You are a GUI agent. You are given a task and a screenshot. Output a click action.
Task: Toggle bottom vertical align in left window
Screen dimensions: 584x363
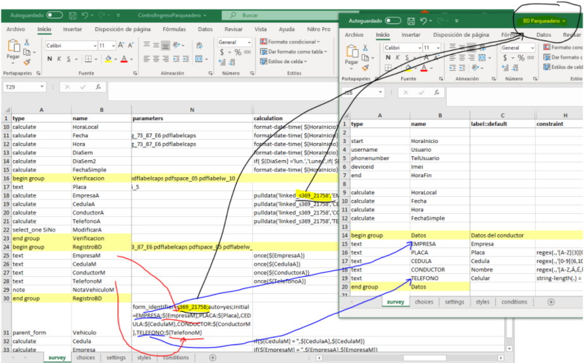(165, 46)
